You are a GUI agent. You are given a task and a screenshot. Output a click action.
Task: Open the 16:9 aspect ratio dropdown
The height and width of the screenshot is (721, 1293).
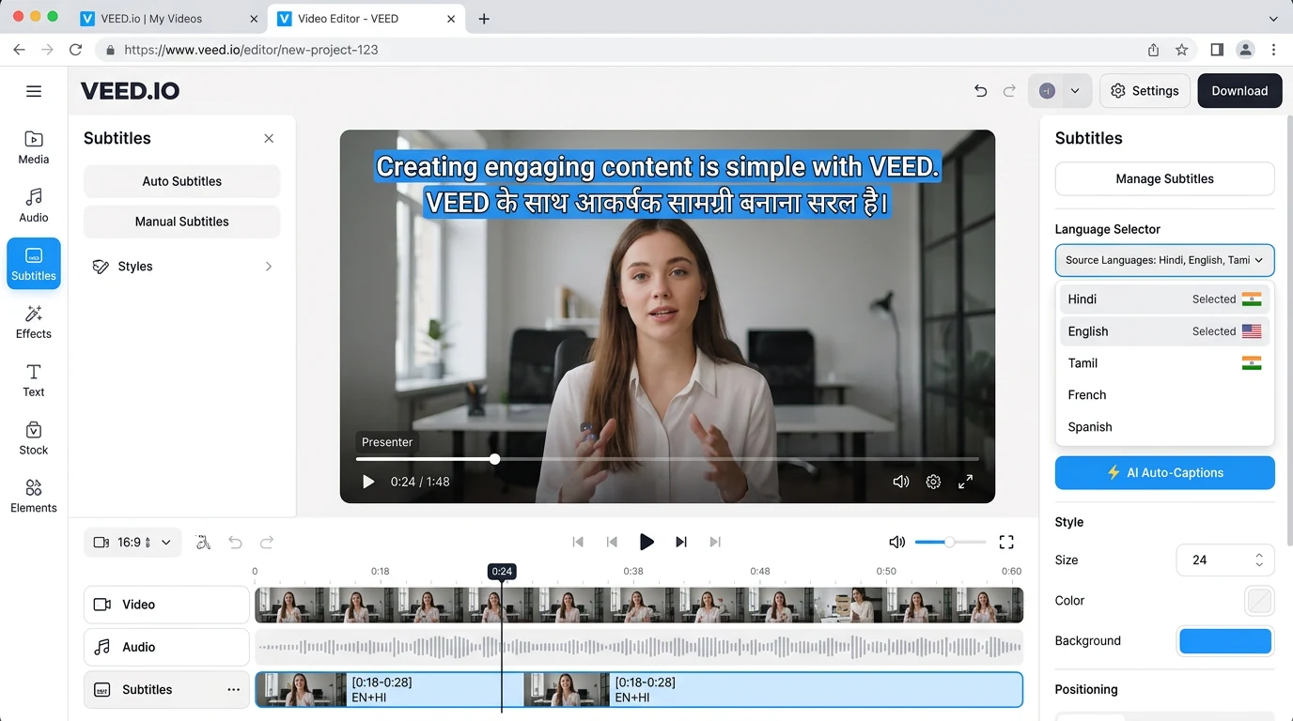tap(132, 543)
